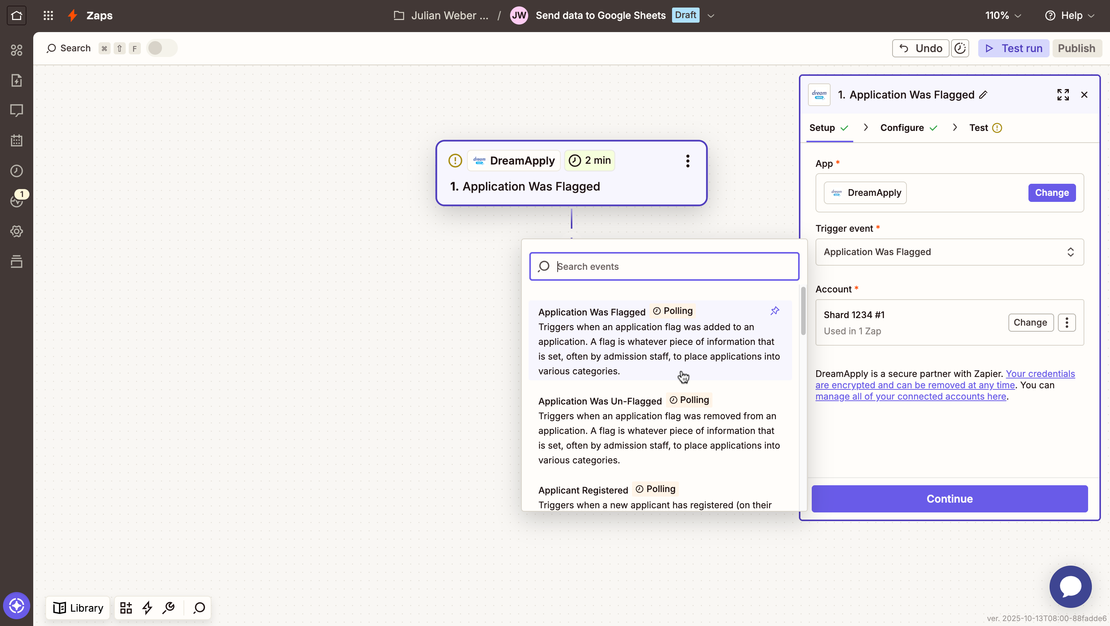Click the Search events input field

(664, 266)
